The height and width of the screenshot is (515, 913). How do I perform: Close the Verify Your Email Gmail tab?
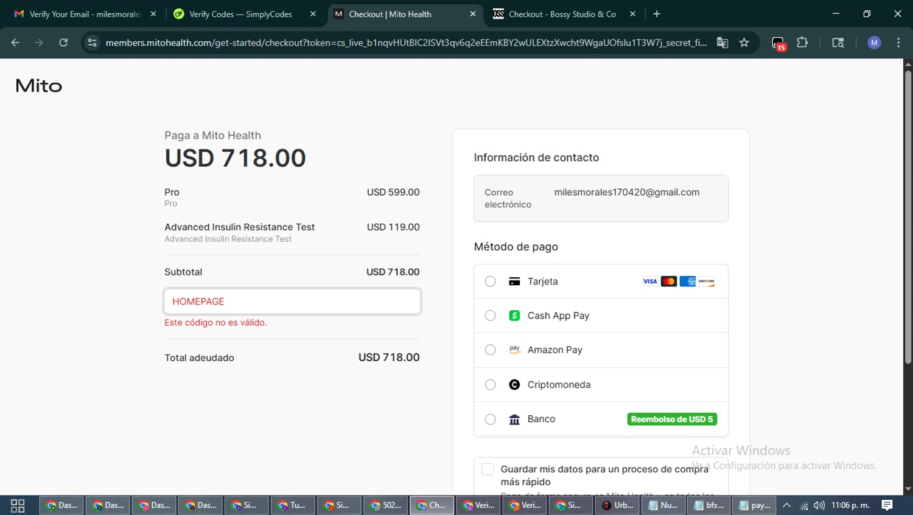point(153,14)
